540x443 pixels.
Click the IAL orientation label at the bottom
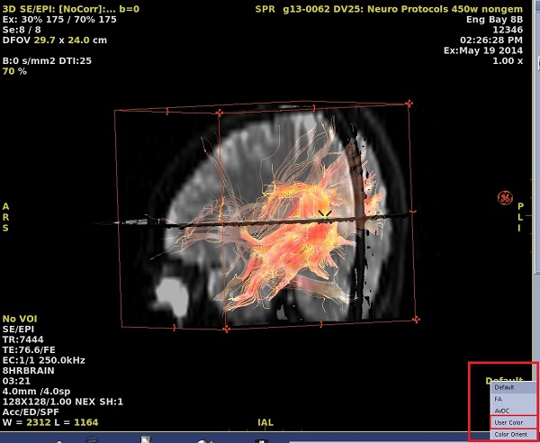click(265, 421)
